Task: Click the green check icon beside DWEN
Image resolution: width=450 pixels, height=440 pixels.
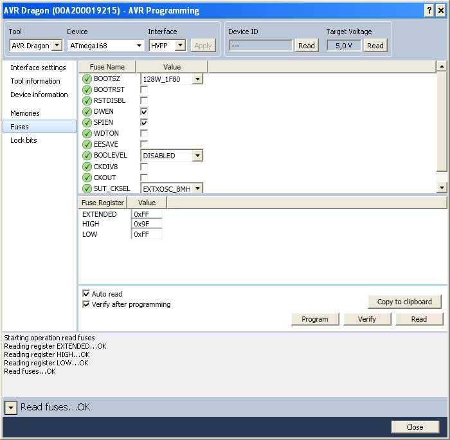Action: click(x=87, y=111)
